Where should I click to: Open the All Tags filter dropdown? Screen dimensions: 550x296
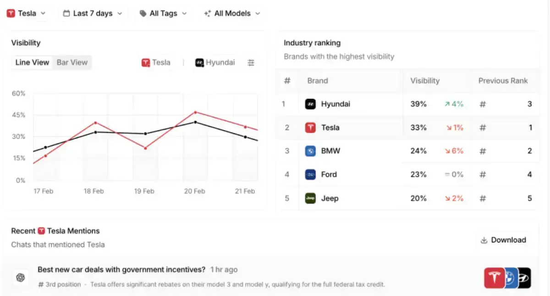pos(163,13)
